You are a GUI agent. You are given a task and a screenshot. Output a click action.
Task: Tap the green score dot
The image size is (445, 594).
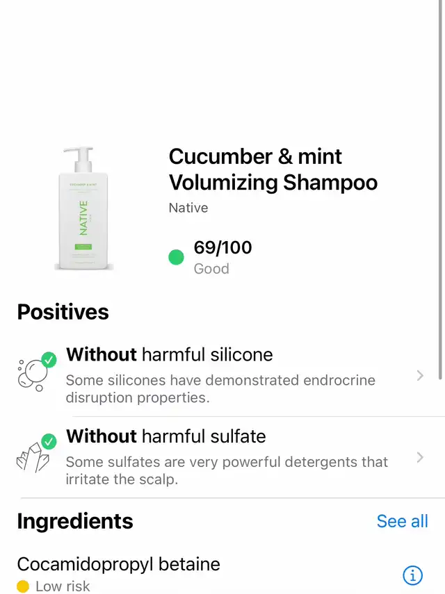177,258
